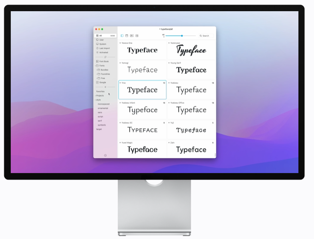Screen dimensions: 314x239
Task: Toggle activation dot for Yeseva One
Action: coord(120,43)
